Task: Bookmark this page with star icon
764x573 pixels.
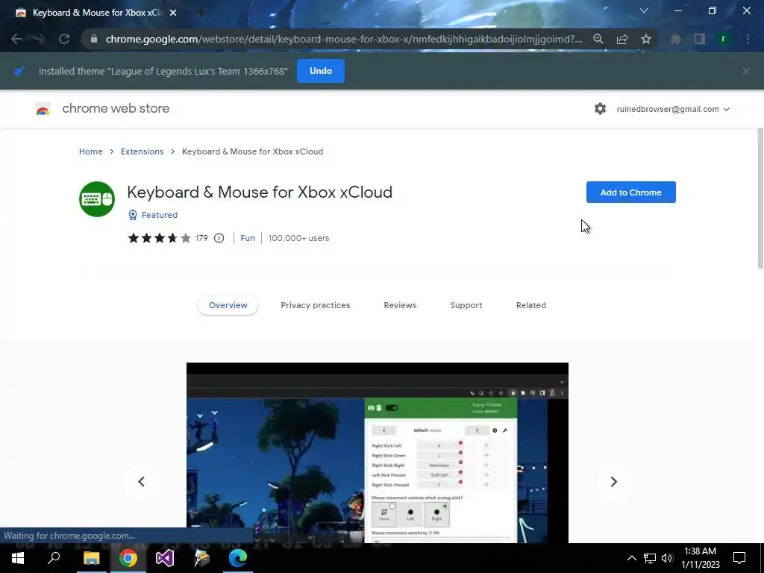Action: pos(646,39)
